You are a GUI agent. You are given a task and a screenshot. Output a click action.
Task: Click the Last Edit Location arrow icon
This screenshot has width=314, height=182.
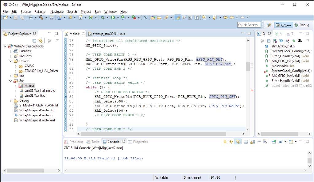tap(225, 17)
